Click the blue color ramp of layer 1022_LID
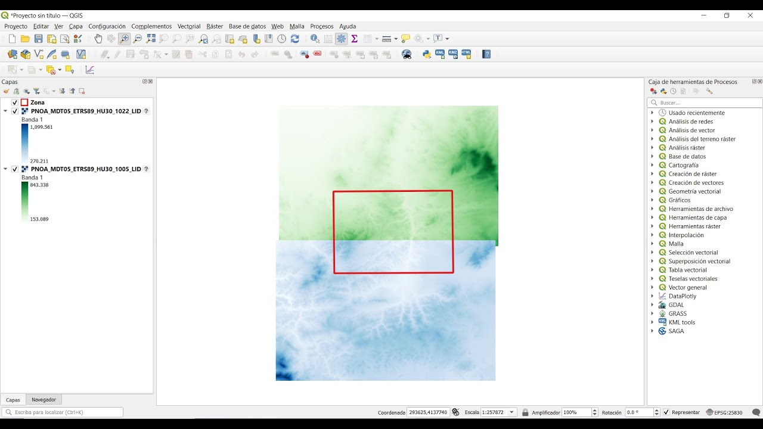This screenshot has height=429, width=763. [25, 144]
